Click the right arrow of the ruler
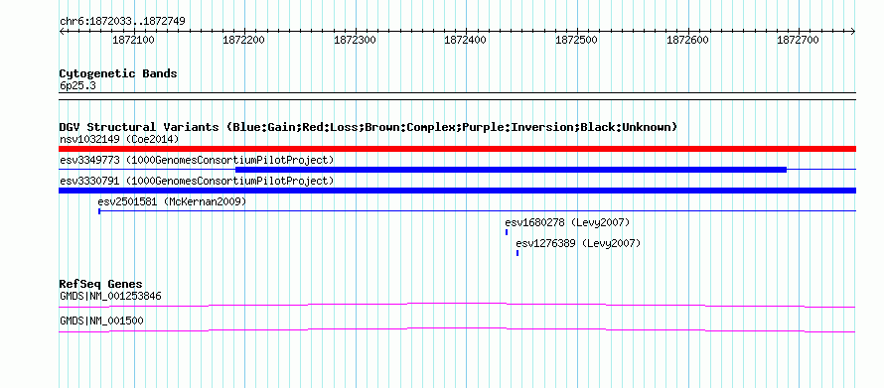The height and width of the screenshot is (388, 884). [853, 32]
